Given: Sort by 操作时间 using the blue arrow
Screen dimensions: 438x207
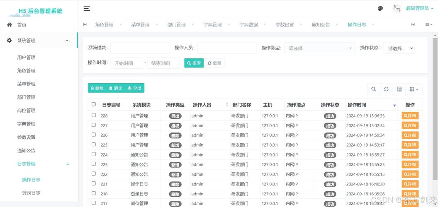Looking at the screenshot, I should pos(394,106).
